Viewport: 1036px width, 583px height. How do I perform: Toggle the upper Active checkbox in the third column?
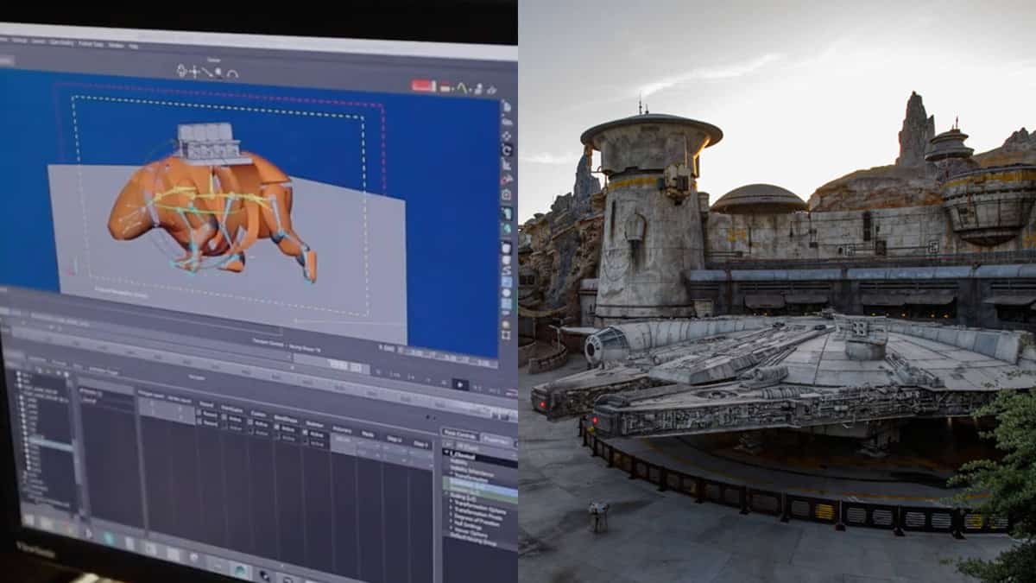[x=250, y=421]
